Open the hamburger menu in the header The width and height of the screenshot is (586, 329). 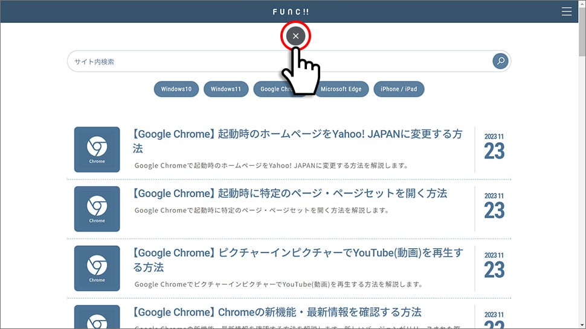point(567,11)
